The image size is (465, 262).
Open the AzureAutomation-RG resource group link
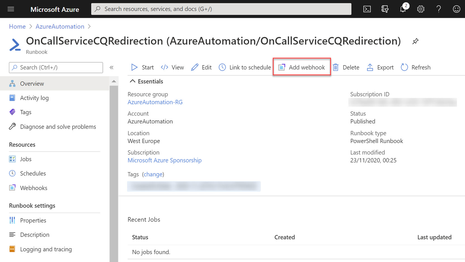pyautogui.click(x=155, y=102)
